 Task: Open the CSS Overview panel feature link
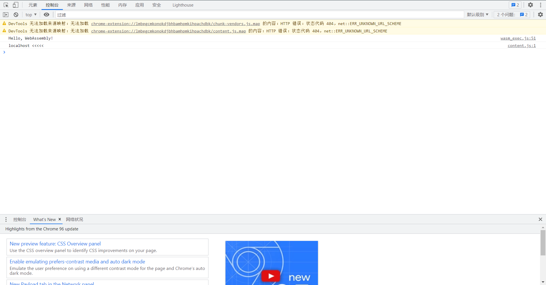[x=55, y=244]
